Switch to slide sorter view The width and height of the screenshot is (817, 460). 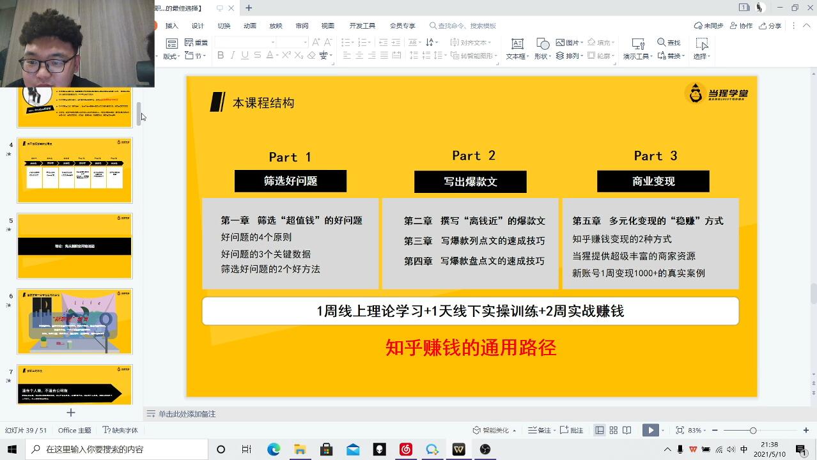613,430
